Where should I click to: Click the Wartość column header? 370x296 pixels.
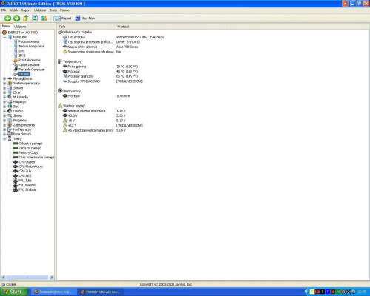(x=170, y=27)
